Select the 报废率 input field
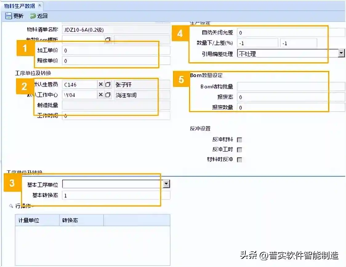This screenshot has width=346, height=267. 291,97
